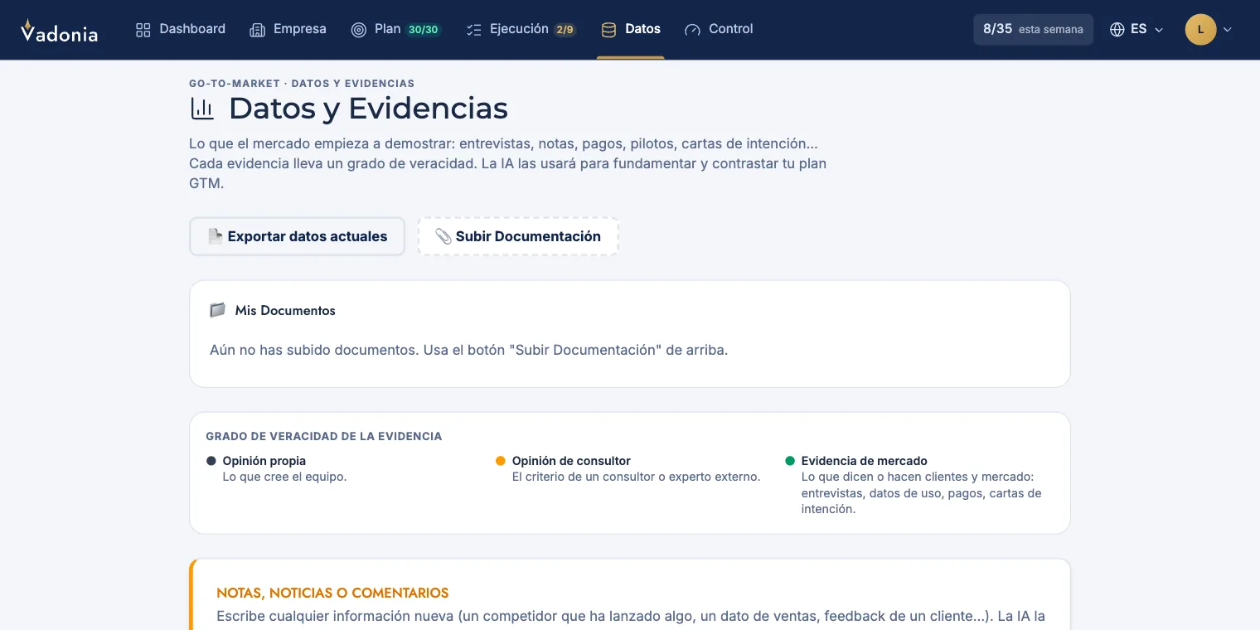Click the Opinión de consultor label
Viewport: 1260px width, 630px height.
571,461
